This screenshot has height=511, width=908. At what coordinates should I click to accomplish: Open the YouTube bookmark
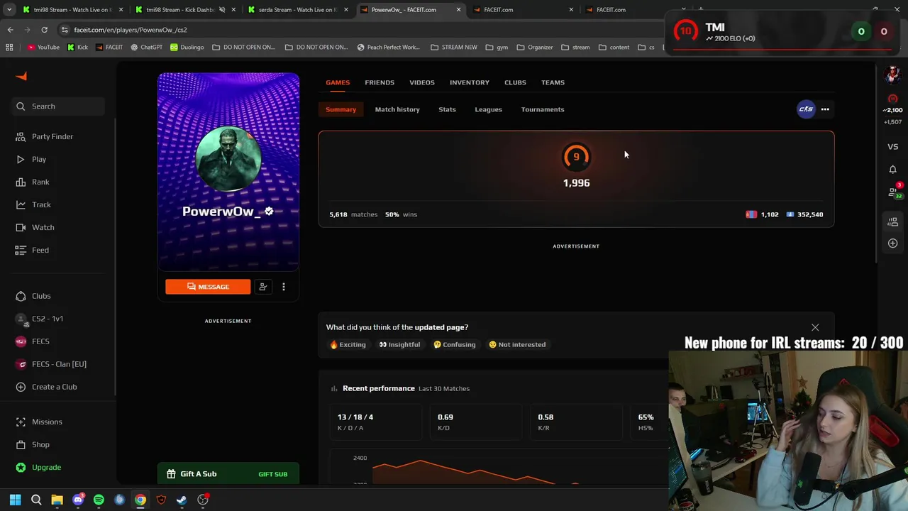coord(43,48)
